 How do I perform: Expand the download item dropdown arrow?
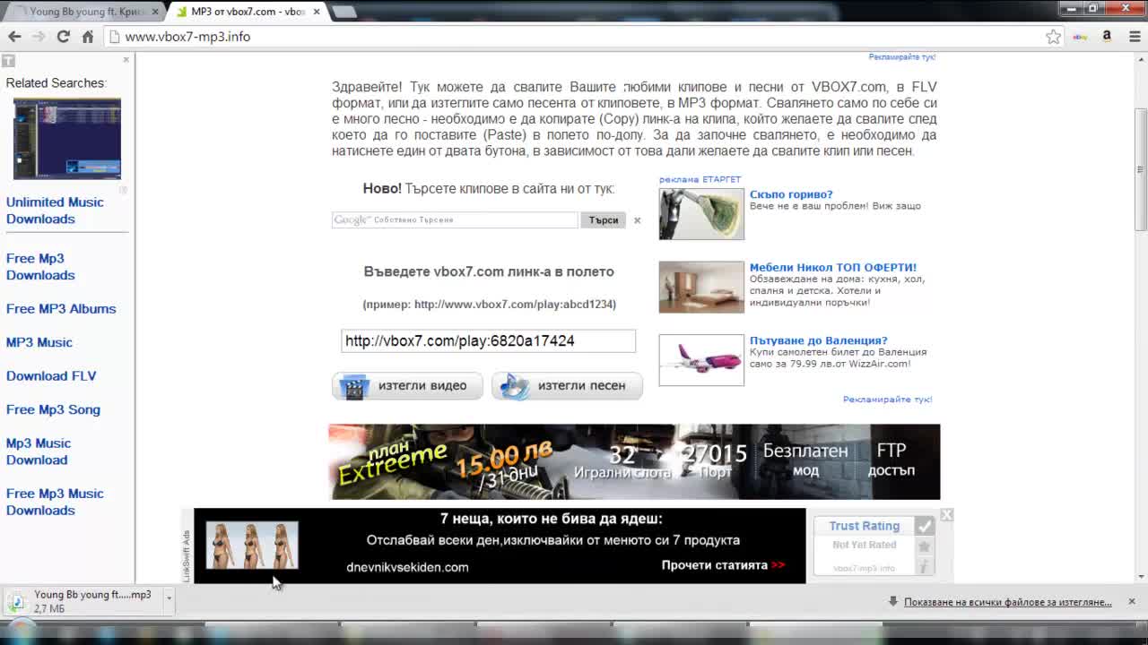pos(169,598)
